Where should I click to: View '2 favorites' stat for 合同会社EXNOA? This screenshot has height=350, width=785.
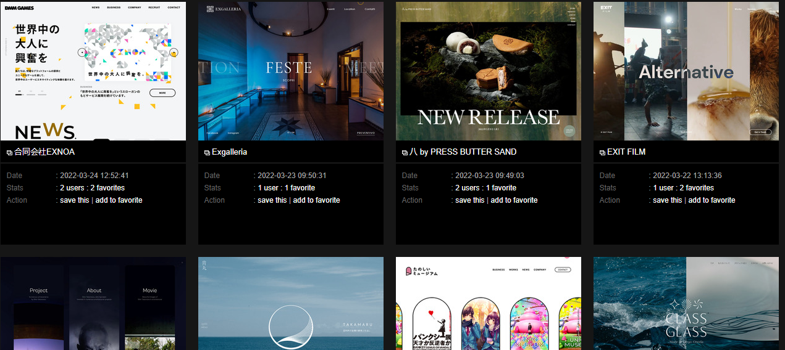[107, 188]
